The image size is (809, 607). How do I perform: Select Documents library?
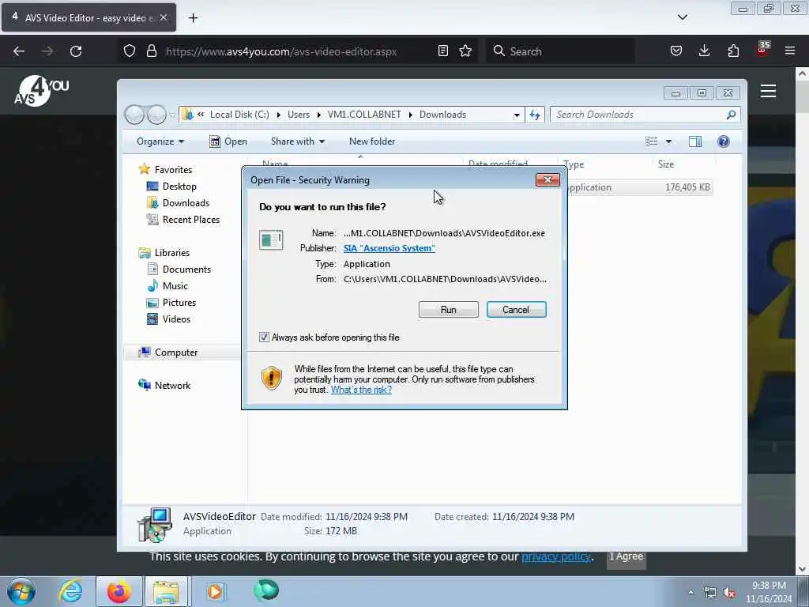coord(186,270)
